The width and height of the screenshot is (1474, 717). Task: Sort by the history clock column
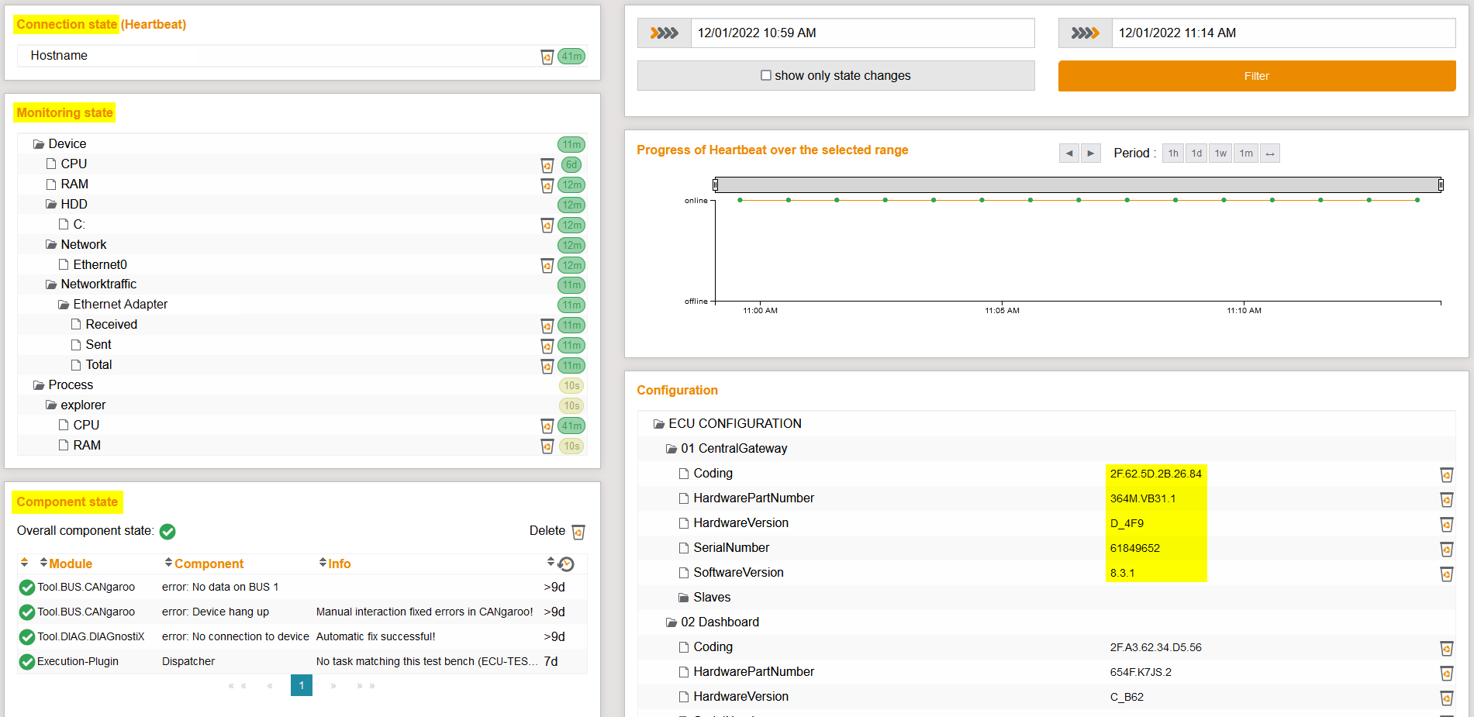click(565, 564)
